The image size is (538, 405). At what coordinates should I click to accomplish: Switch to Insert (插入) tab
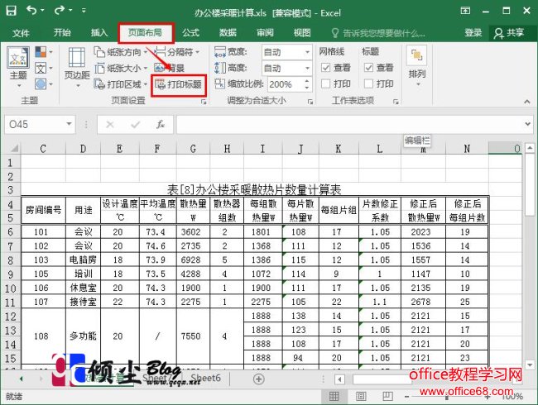pos(99,32)
